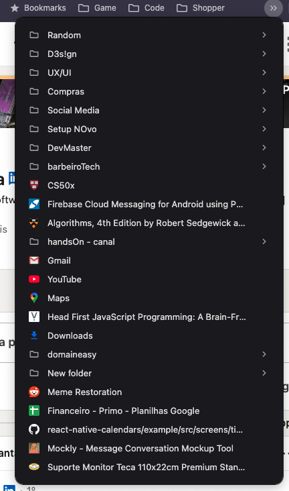The width and height of the screenshot is (289, 491).
Task: Click the Gmail envelope icon
Action: (34, 260)
